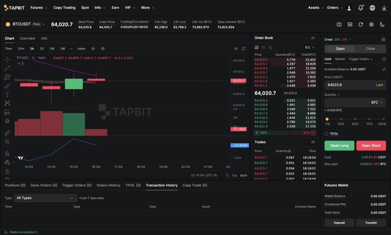Select the crosshair cursor tool
The height and width of the screenshot is (235, 391).
pyautogui.click(x=7, y=60)
